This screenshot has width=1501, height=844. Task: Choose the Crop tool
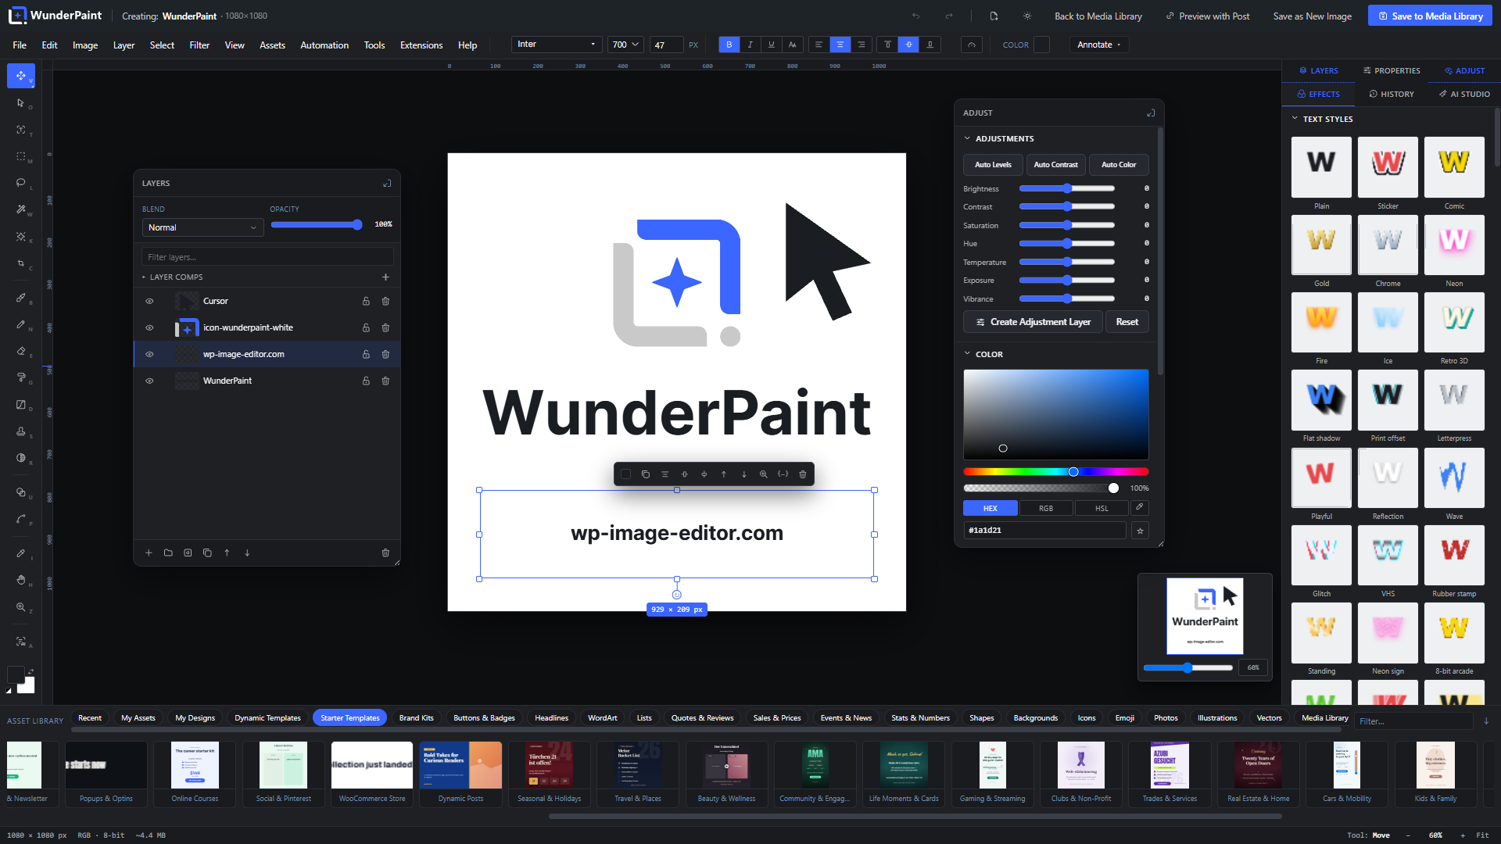coord(21,263)
